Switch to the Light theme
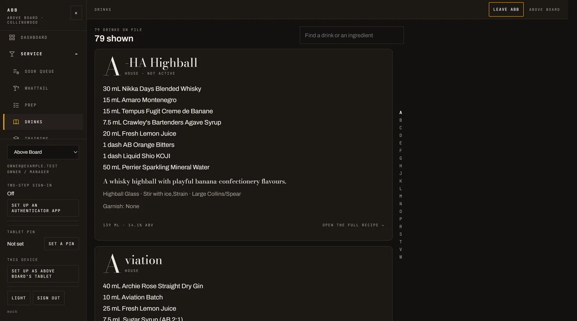577x321 pixels. tap(19, 298)
